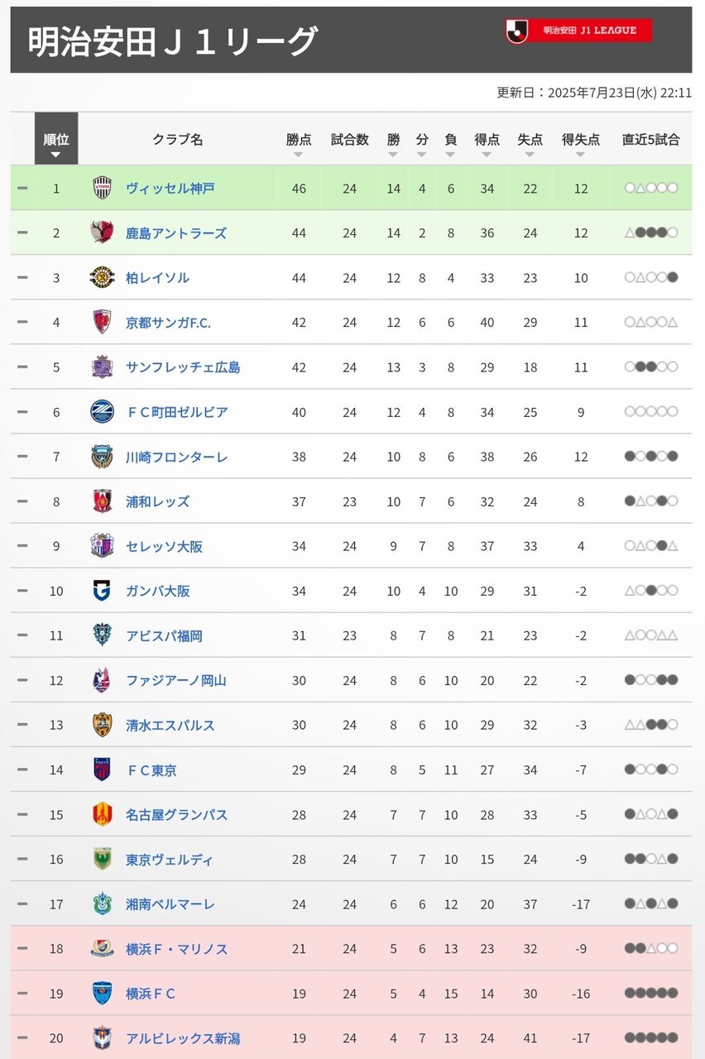The width and height of the screenshot is (705, 1059).
Task: Sort by the 失点 column header
Action: 530,140
